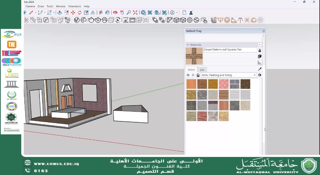Click the Zoom Extents icon
The height and width of the screenshot is (175, 320).
135,12
